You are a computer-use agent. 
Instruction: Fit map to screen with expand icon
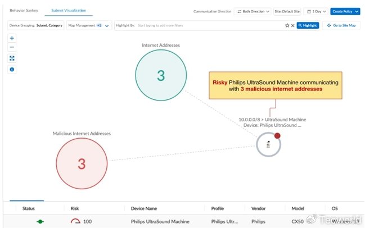tap(12, 58)
